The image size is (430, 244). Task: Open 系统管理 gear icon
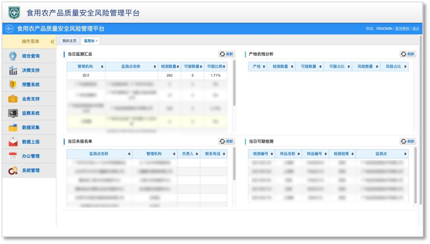tap(13, 171)
